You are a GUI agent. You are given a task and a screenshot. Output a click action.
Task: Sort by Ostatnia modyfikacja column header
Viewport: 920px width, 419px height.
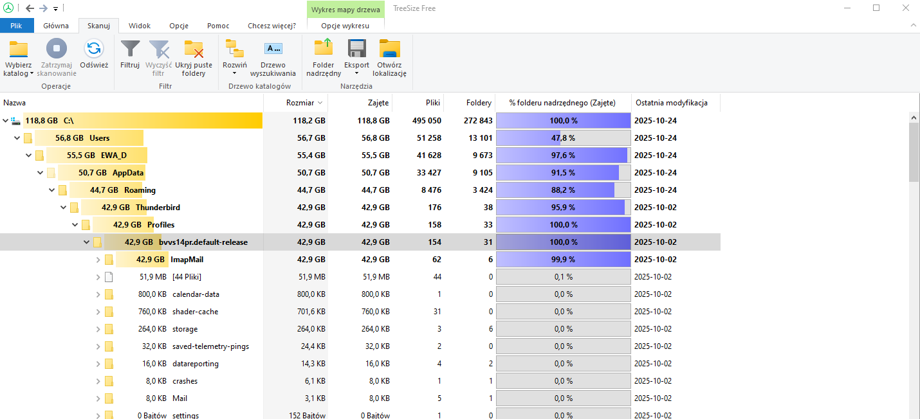tap(676, 103)
